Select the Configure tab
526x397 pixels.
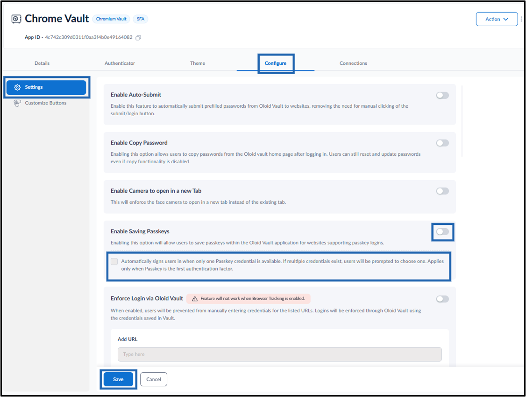(x=276, y=63)
